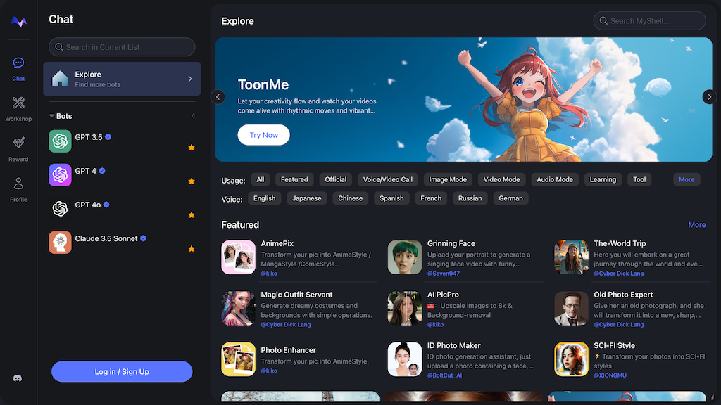Toggle favorite star for GPT 4o
This screenshot has height=405, width=721.
pos(192,215)
